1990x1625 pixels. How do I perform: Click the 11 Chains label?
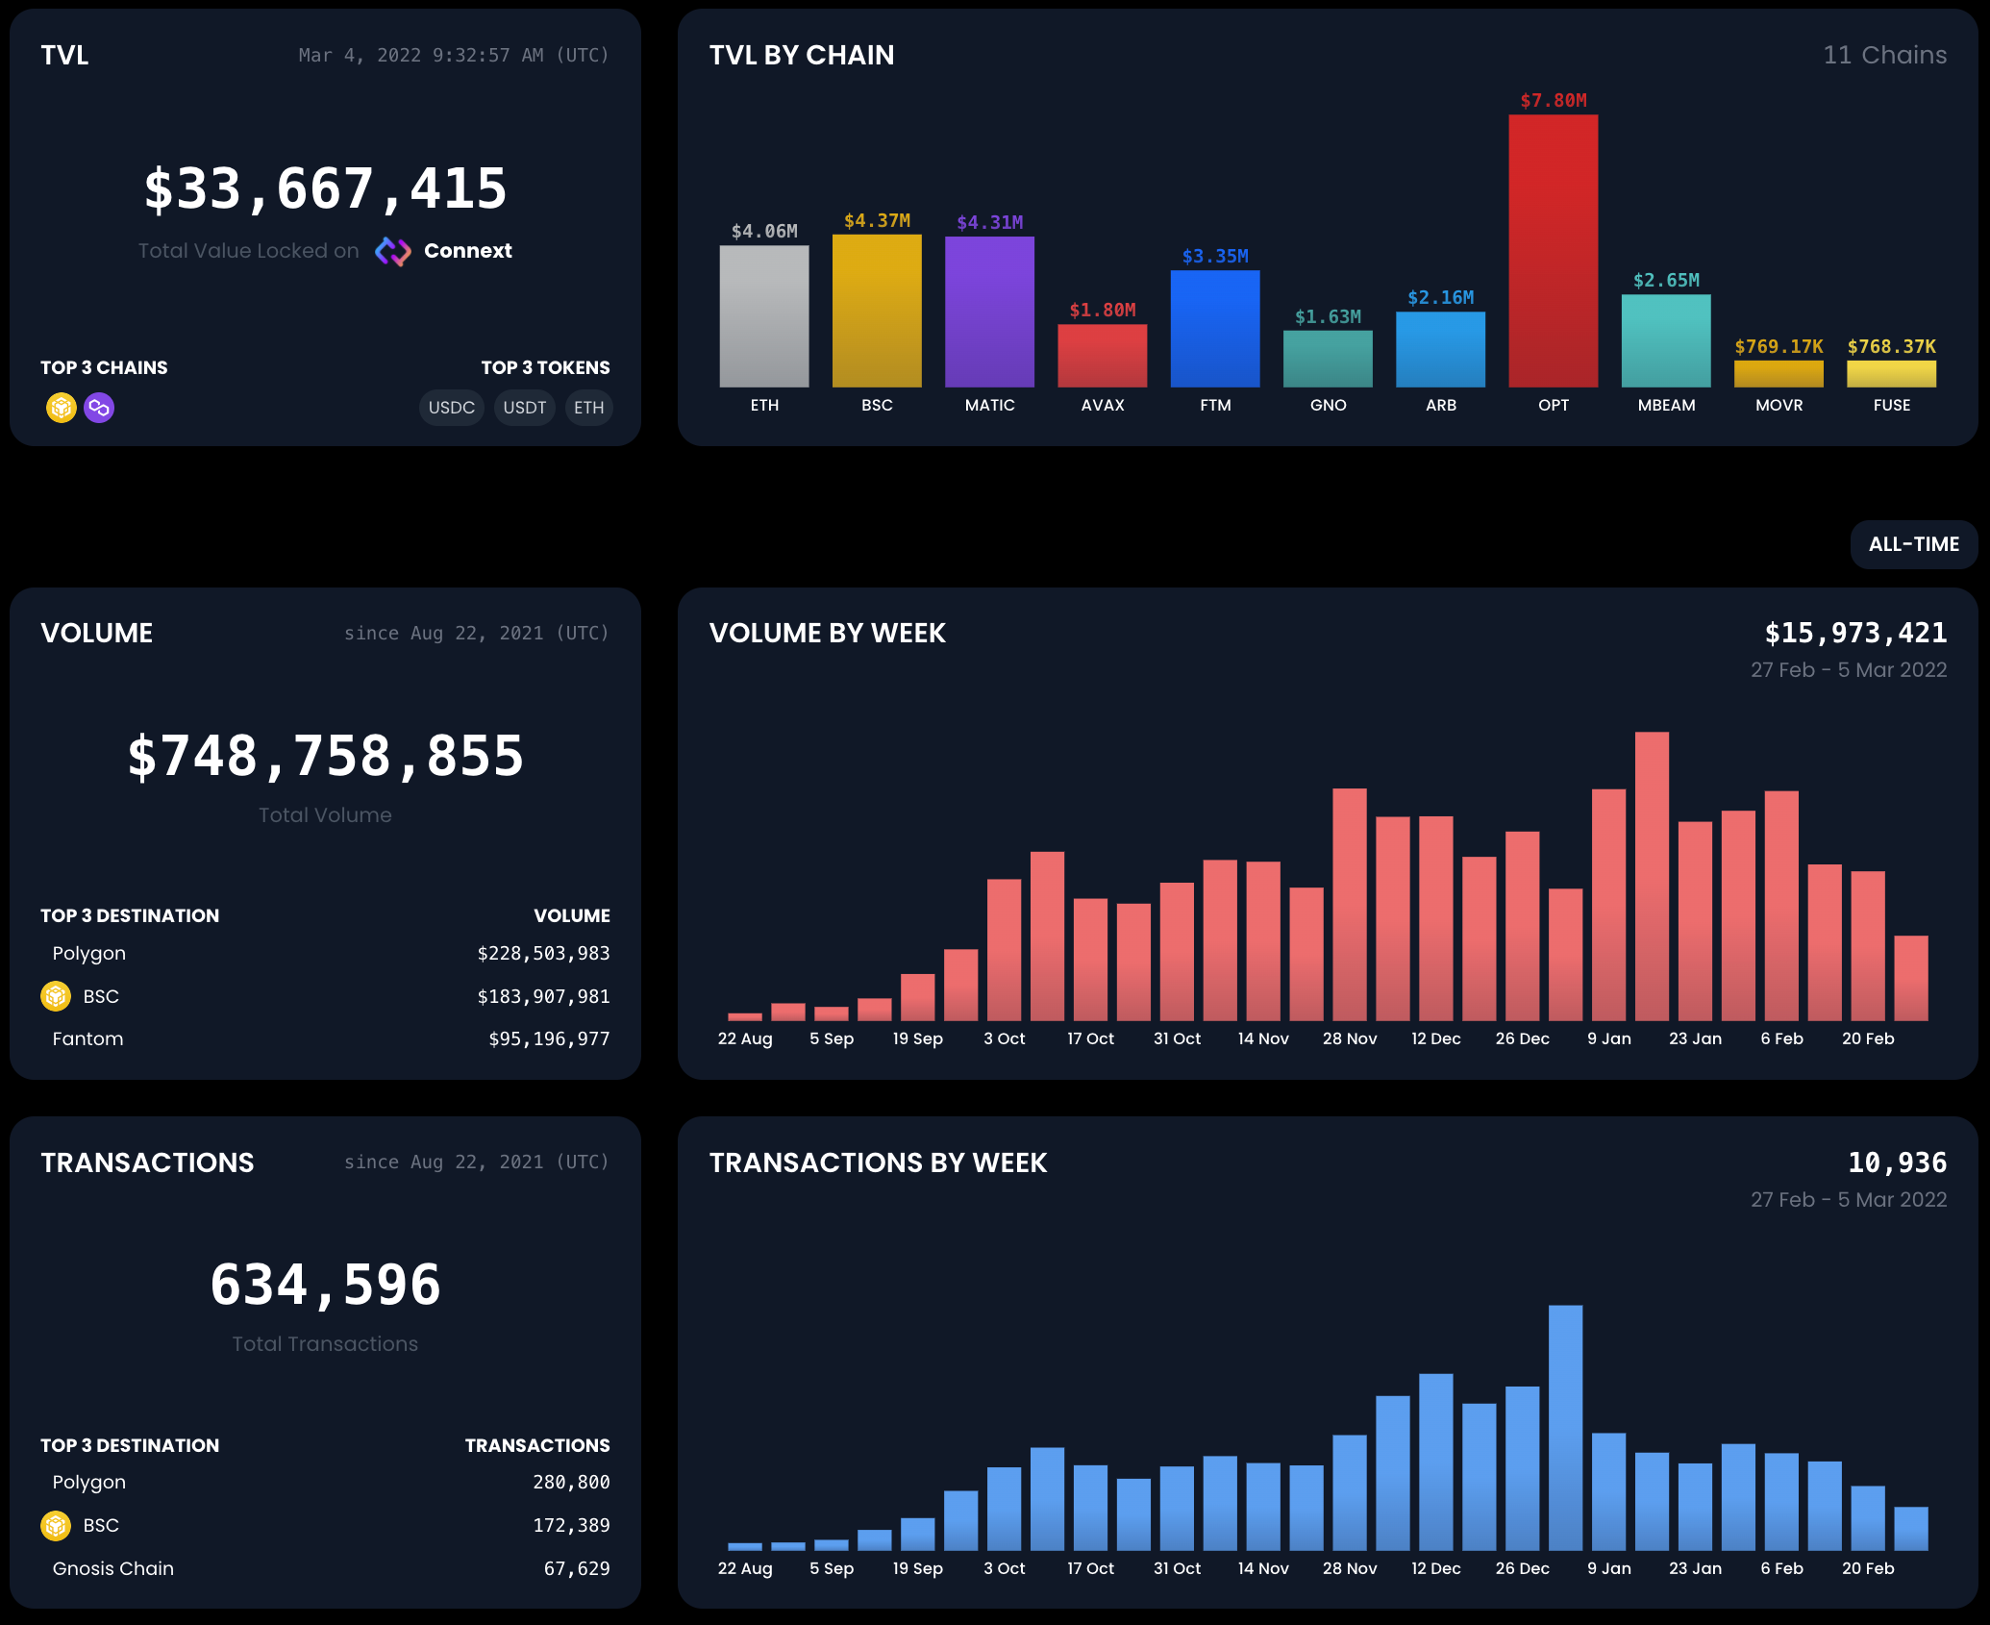[1883, 55]
